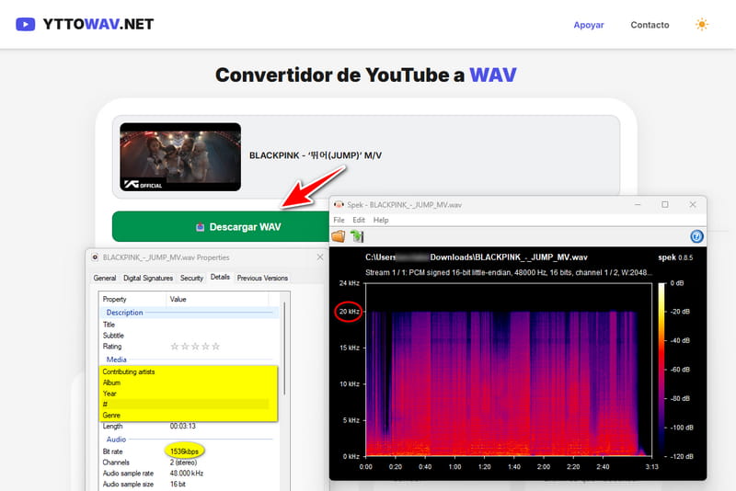Click the blue help icon in Spek toolbar
The width and height of the screenshot is (736, 491).
tap(696, 236)
